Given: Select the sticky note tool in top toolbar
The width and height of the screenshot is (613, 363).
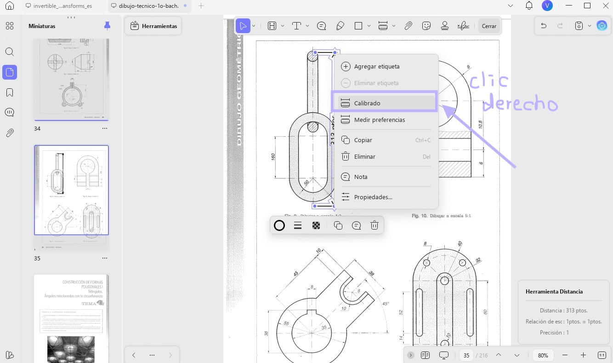Looking at the screenshot, I should (x=322, y=26).
